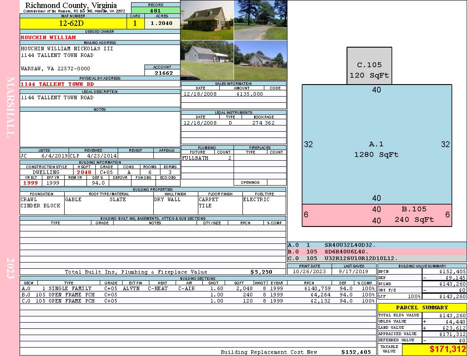
Task: Select sketch code row SR40U32L40D32
Action: (377, 245)
